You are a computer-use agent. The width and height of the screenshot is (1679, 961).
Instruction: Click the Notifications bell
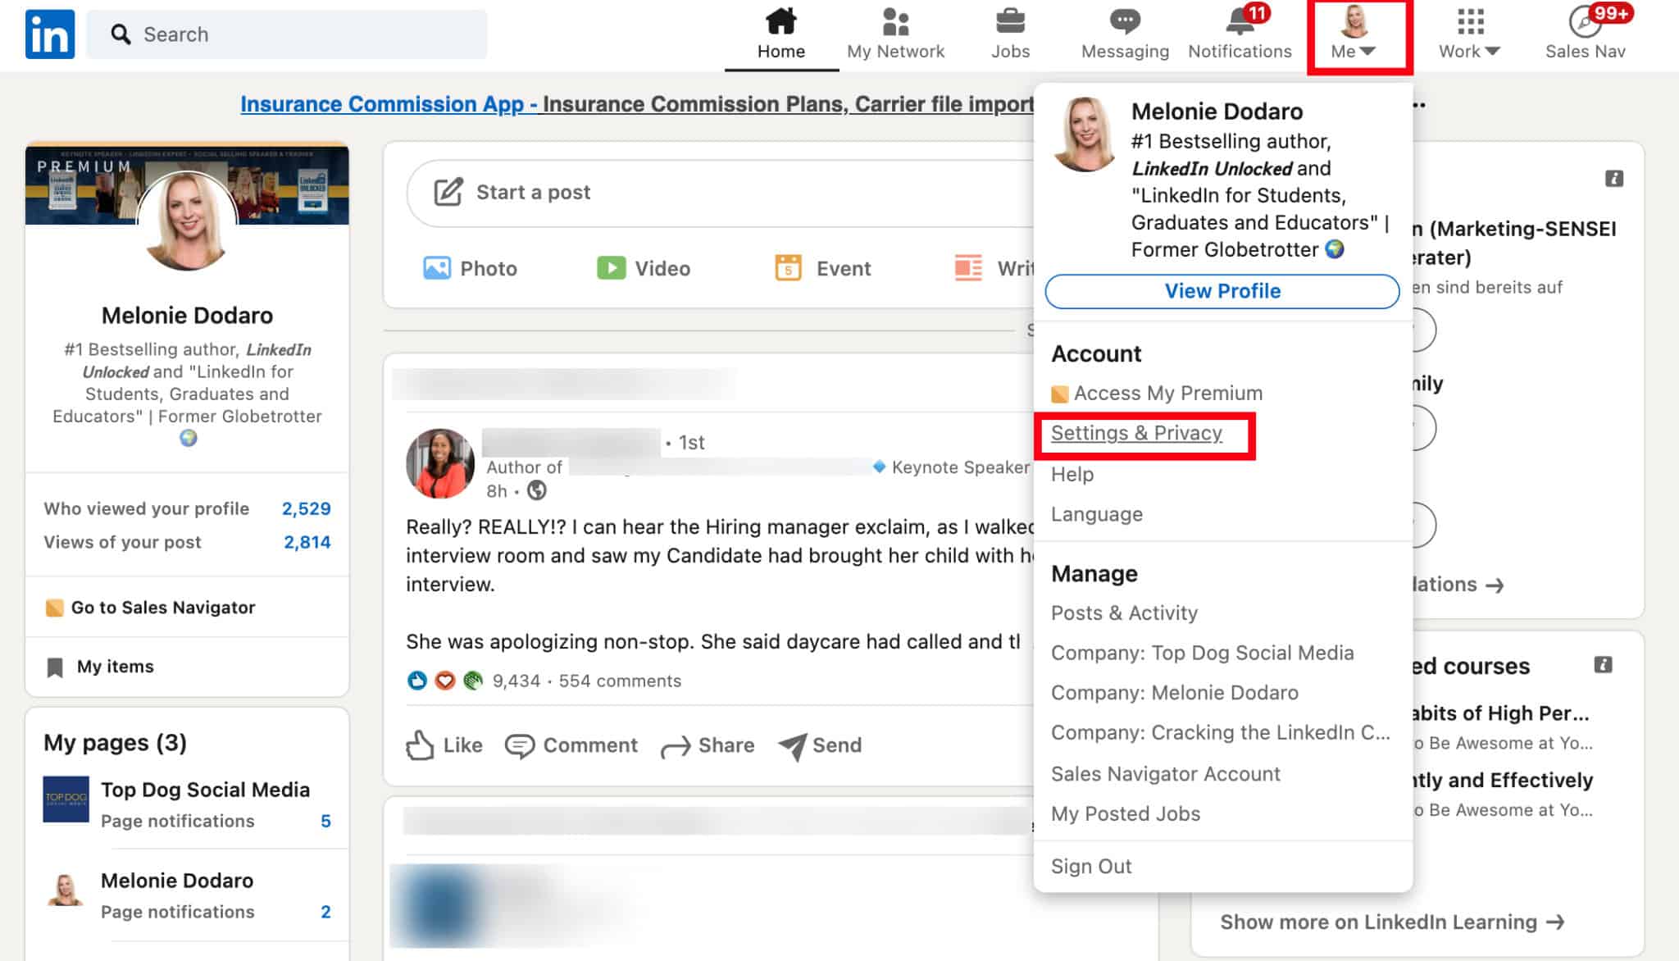click(x=1239, y=28)
